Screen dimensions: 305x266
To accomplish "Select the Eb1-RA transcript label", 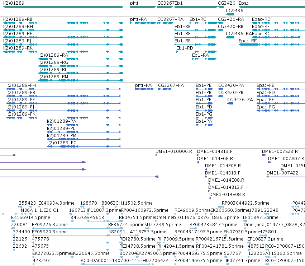I will point(201,55).
